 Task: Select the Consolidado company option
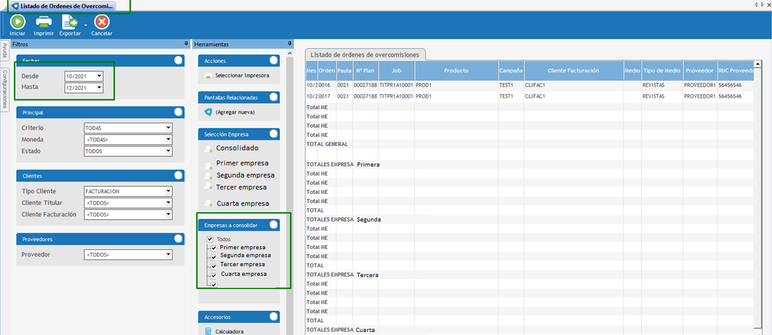(x=209, y=149)
